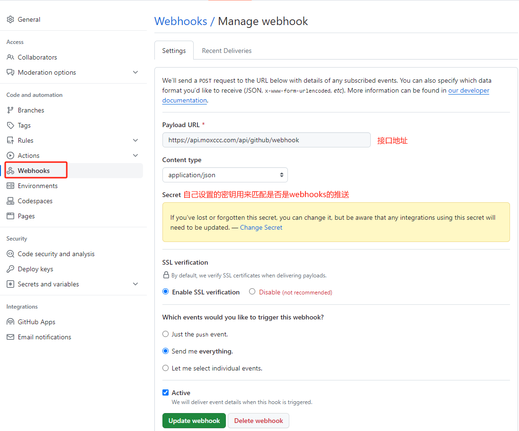519x431 pixels.
Task: Switch to Recent Deliveries tab
Action: pyautogui.click(x=227, y=51)
